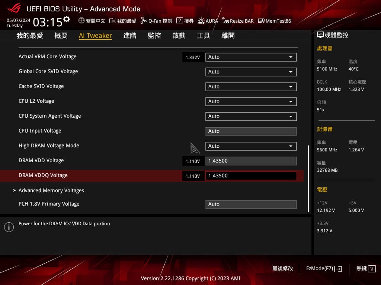Click 5.000 V reading
The width and height of the screenshot is (381, 285).
click(356, 210)
